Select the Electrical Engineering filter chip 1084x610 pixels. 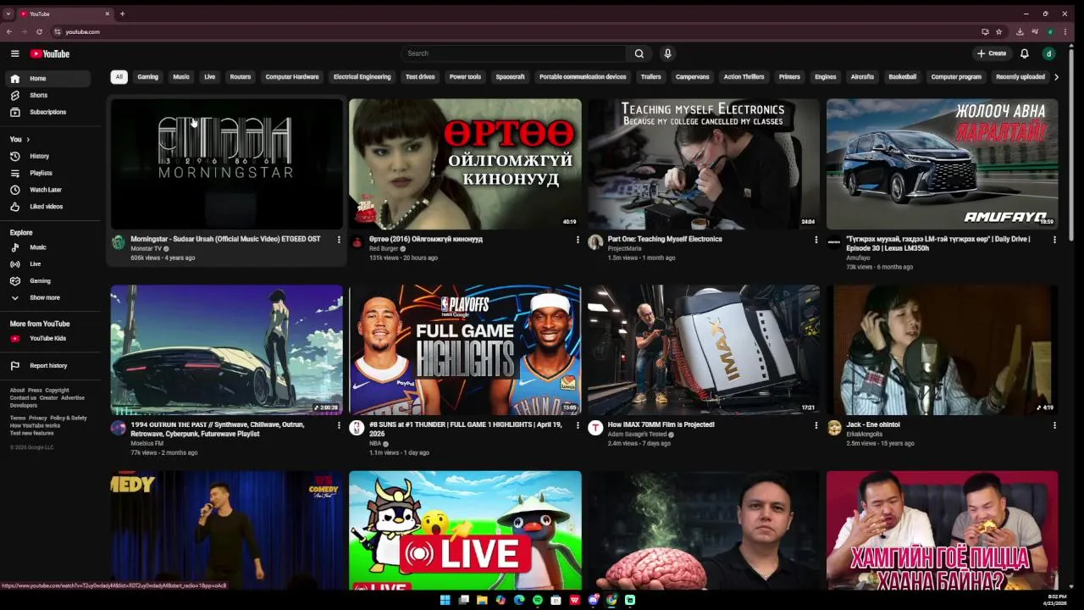point(362,77)
